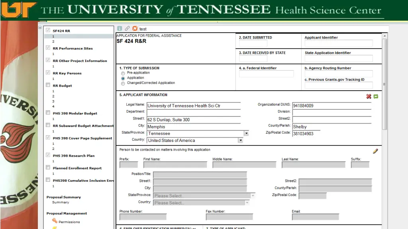This screenshot has width=408, height=229.
Task: Click Previous Grants.gov Tracking ID field
Action: pos(339,85)
